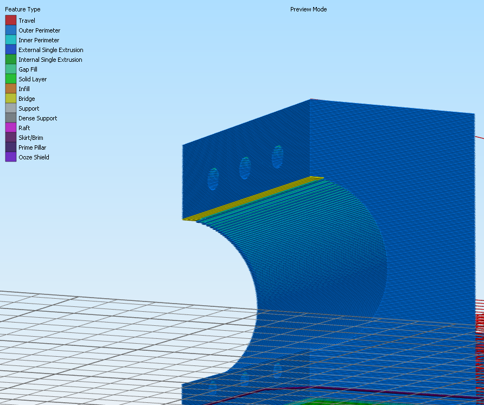Pick the magenta Raft swatch
This screenshot has height=405, width=484.
(11, 127)
